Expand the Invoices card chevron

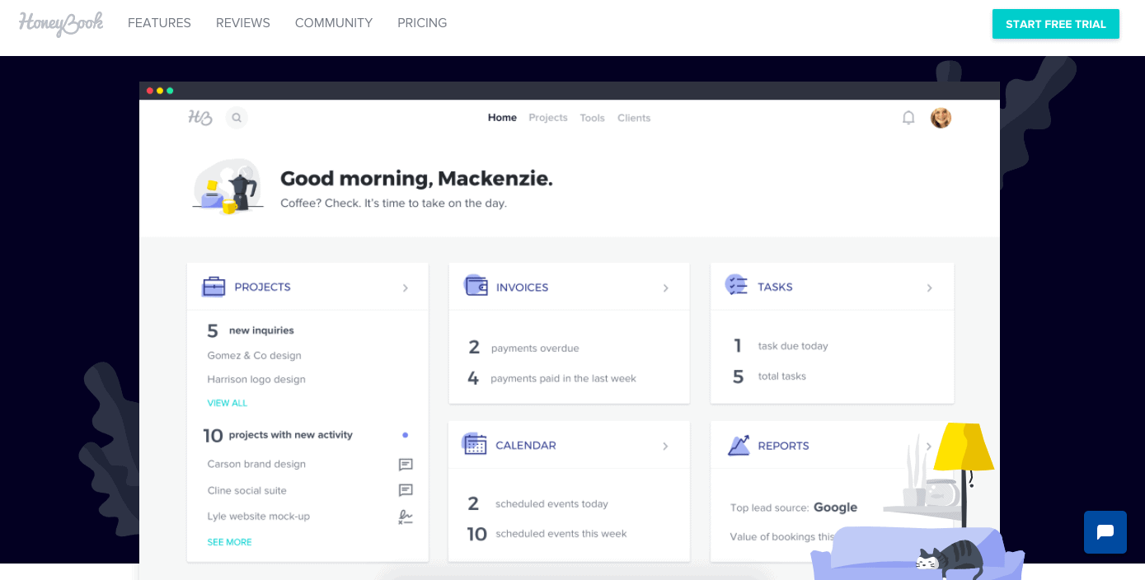666,288
